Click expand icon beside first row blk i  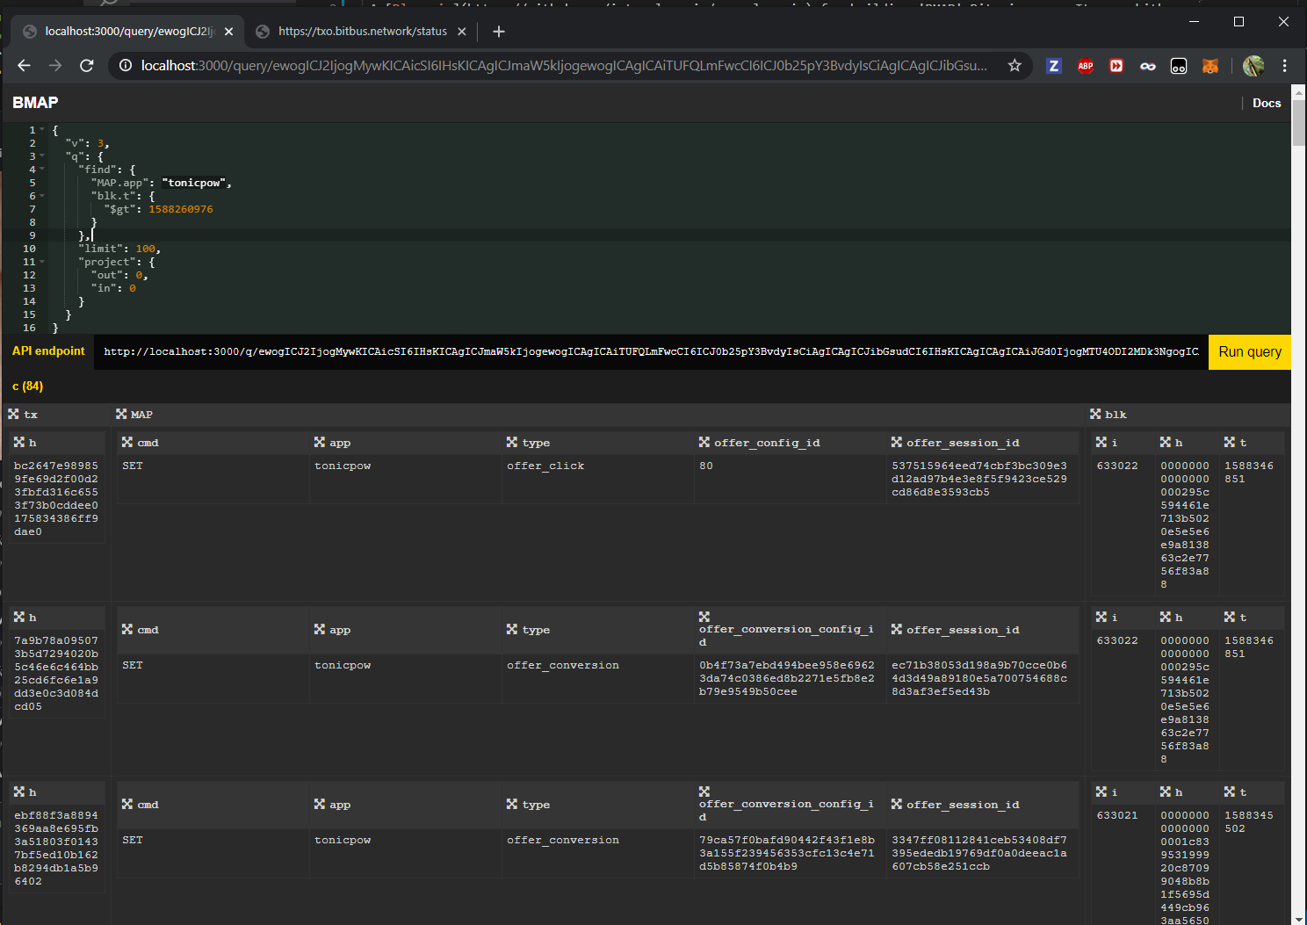coord(1101,442)
